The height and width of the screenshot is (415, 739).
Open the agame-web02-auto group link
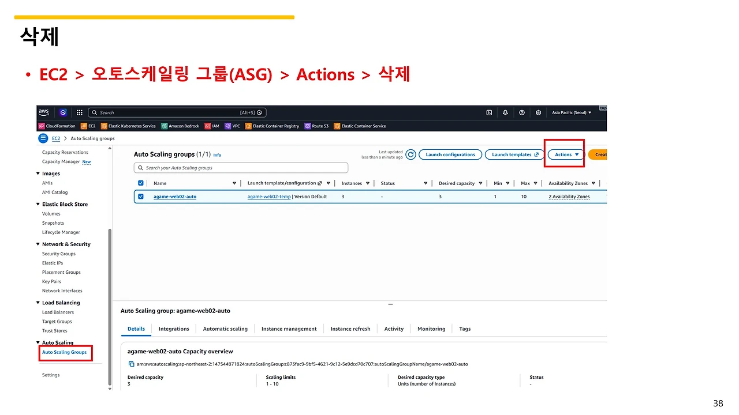[175, 197]
